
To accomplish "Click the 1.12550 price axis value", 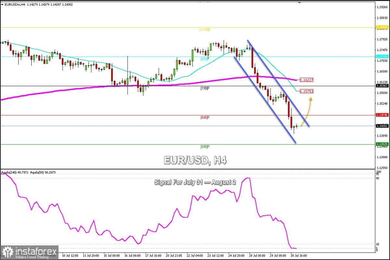I will coord(382,168).
